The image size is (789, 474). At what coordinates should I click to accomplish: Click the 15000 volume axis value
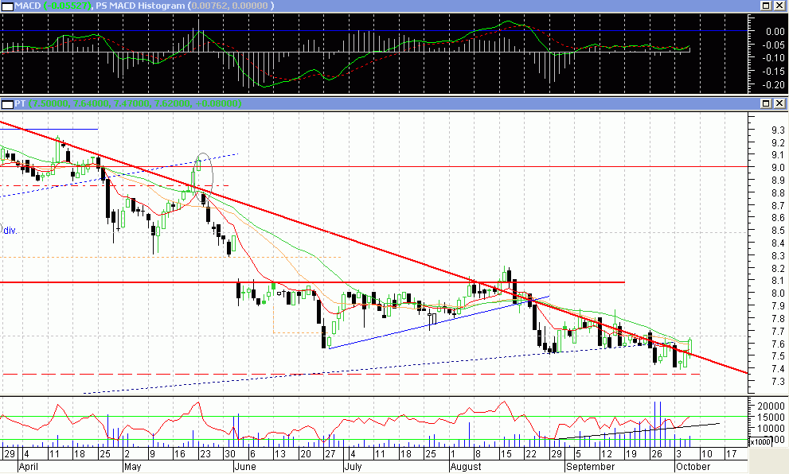(x=771, y=417)
